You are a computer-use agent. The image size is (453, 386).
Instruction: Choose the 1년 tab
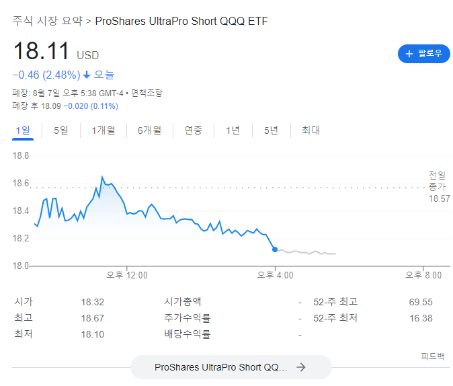(x=233, y=130)
